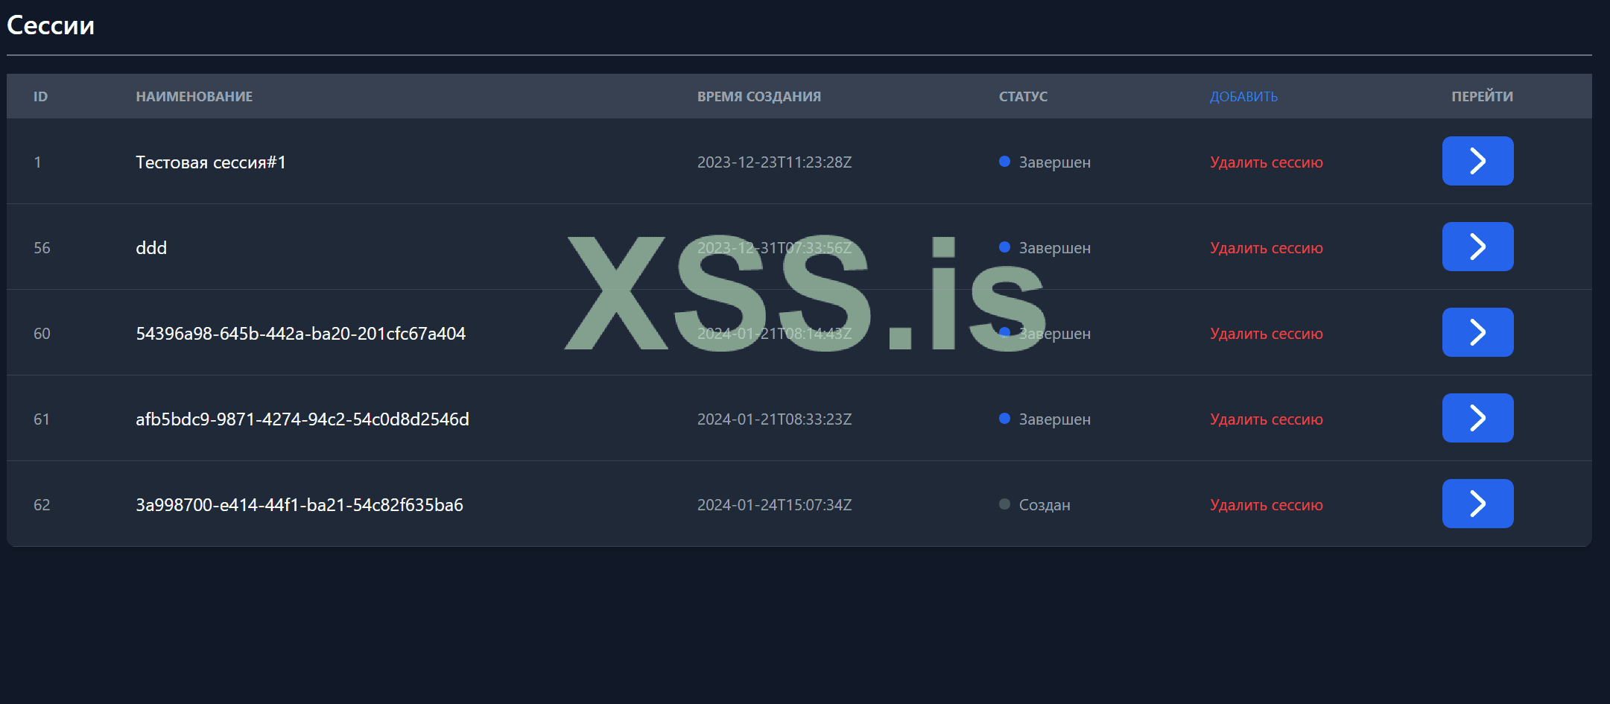The width and height of the screenshot is (1610, 704).
Task: Delete the "ddd" session
Action: (1267, 248)
